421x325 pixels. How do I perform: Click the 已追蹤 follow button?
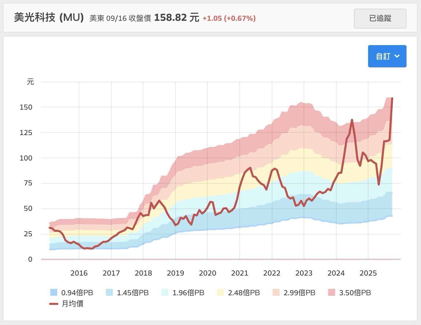(x=380, y=19)
